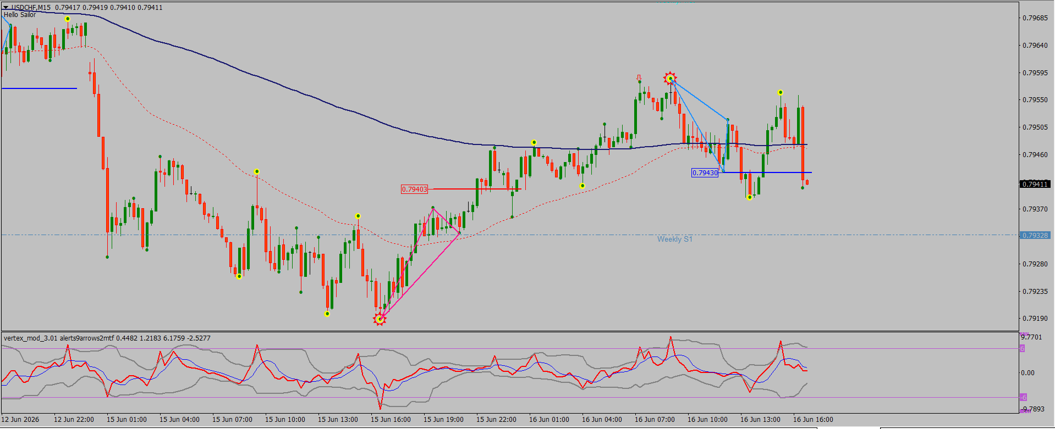
Task: Click the 15 Jun 16:00 label on the time axis
Action: (391, 420)
